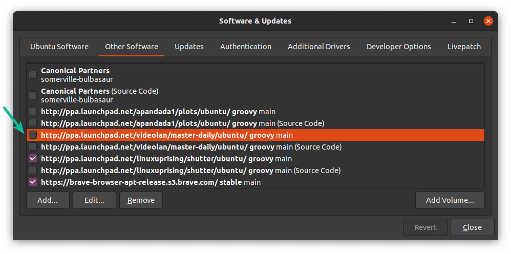Minimize the Software & Updates window
Screen dimensions: 511x254
tap(454, 21)
